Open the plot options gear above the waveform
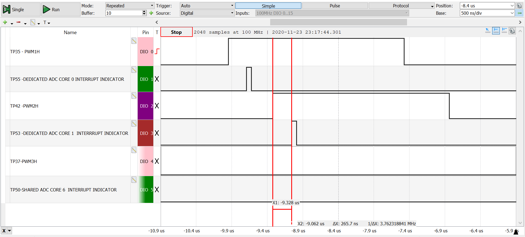The height and width of the screenshot is (237, 525). pos(512,31)
